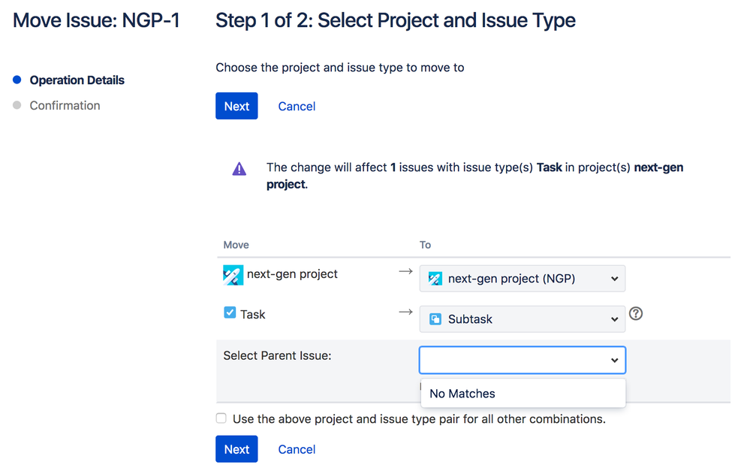Viewport: 750px width, 474px height.
Task: Click the 'No Matches' dropdown result
Action: point(462,394)
